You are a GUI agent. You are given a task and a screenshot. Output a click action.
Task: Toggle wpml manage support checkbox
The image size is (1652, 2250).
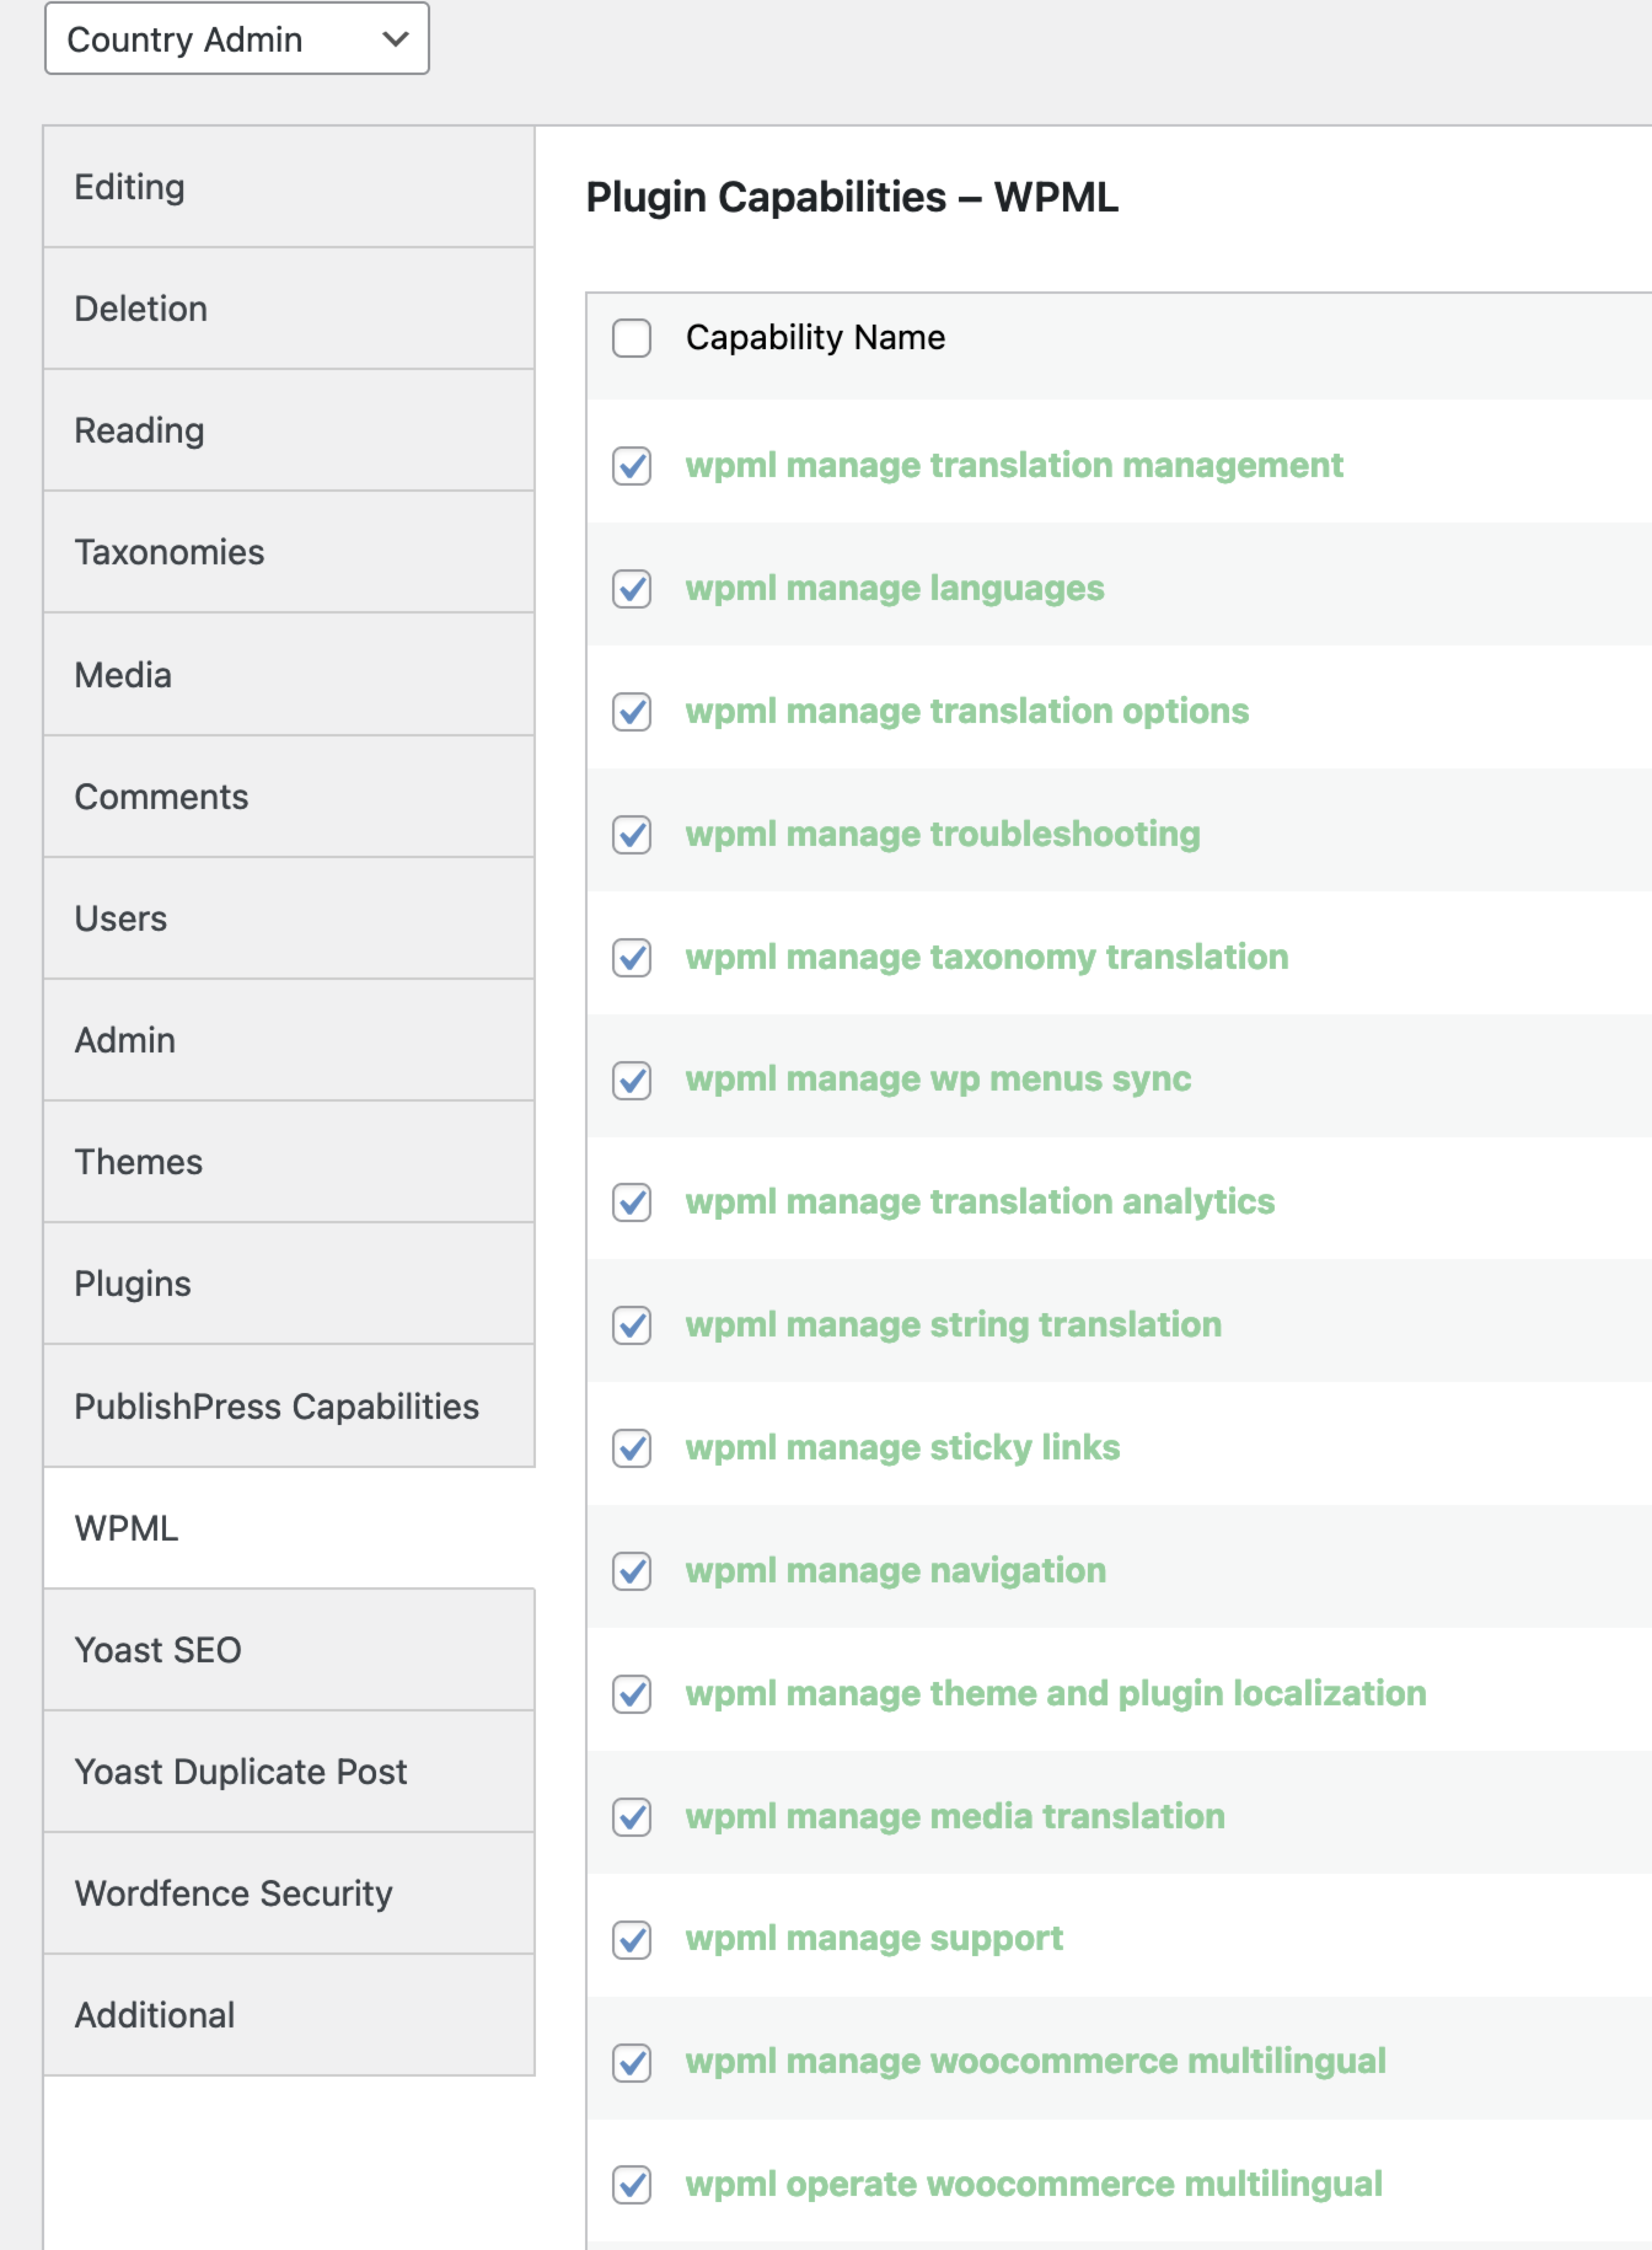(x=632, y=1940)
